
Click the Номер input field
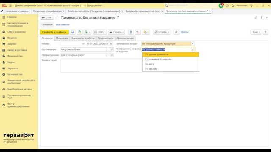point(71,44)
